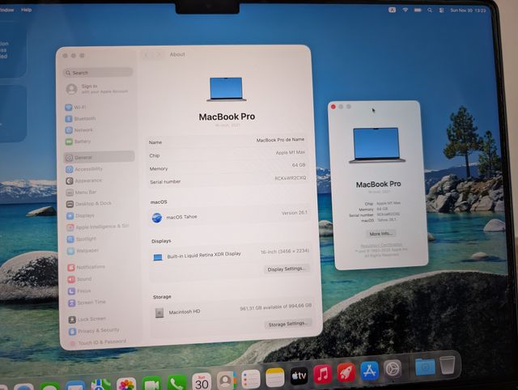Screen dimensions: 518x390
Task: Open Notes from the Dock
Action: pos(275,377)
